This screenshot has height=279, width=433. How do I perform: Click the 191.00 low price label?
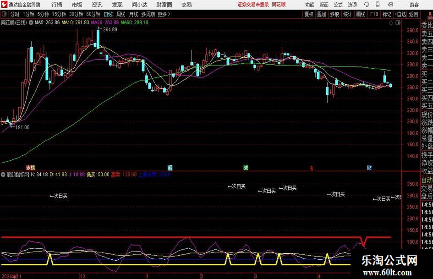click(22, 127)
